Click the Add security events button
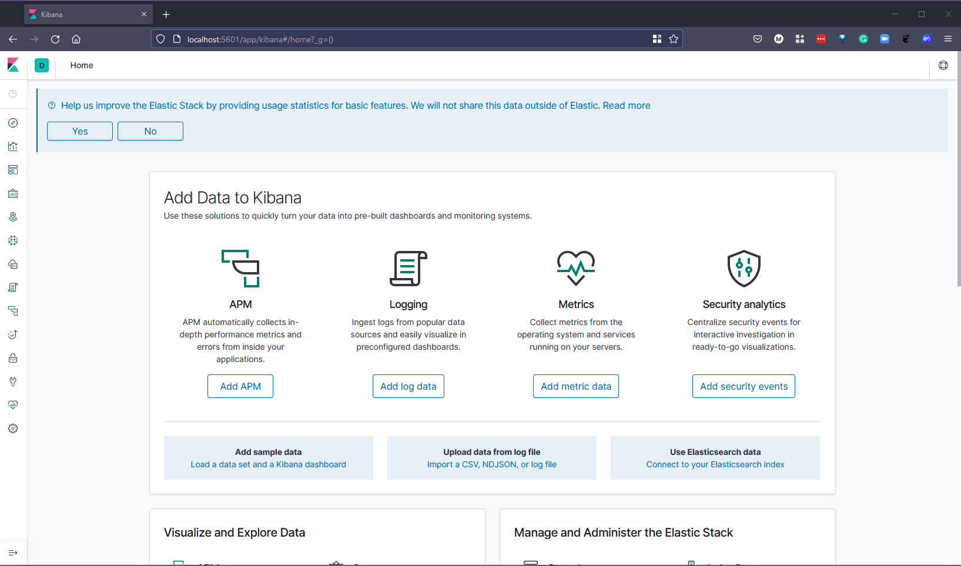Screen dimensions: 961x566 (744, 386)
